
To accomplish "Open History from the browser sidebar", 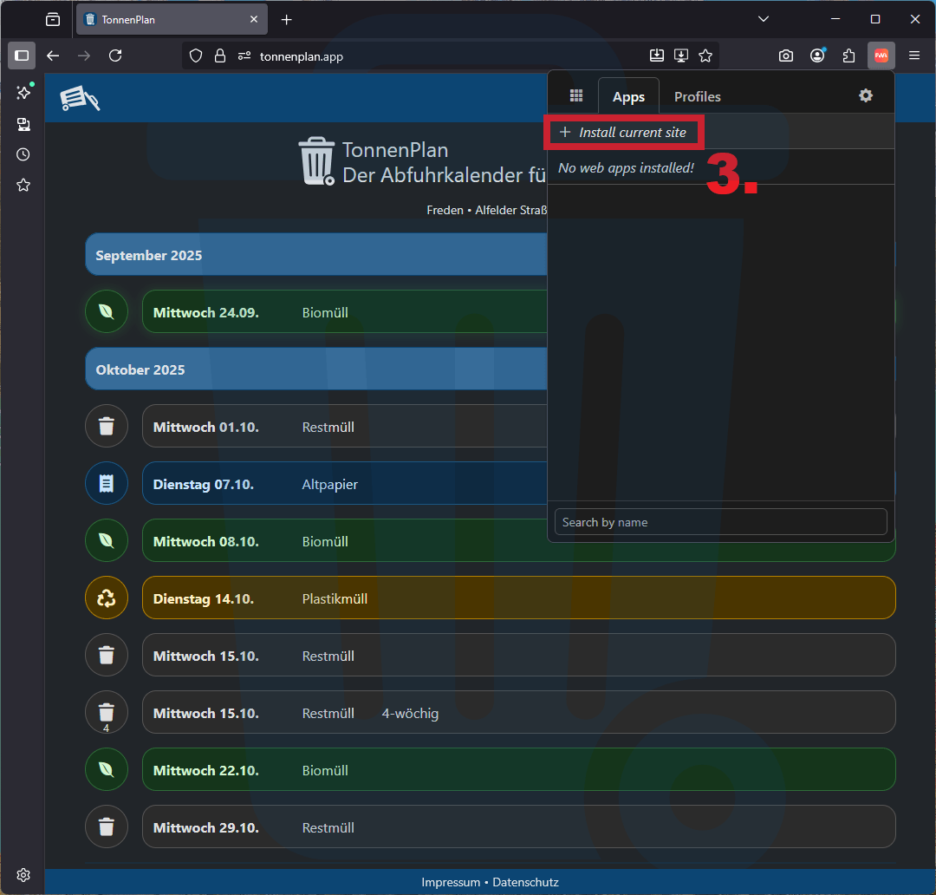I will tap(23, 154).
